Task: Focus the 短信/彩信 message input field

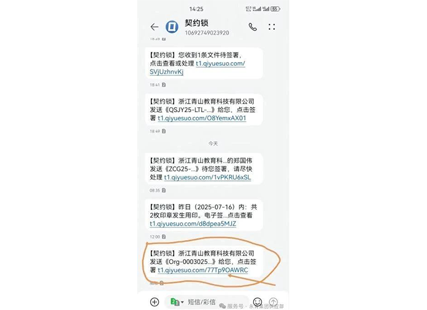Action: point(207,301)
